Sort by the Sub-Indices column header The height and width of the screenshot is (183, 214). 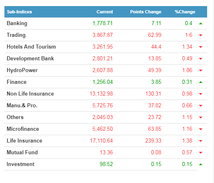pyautogui.click(x=19, y=12)
